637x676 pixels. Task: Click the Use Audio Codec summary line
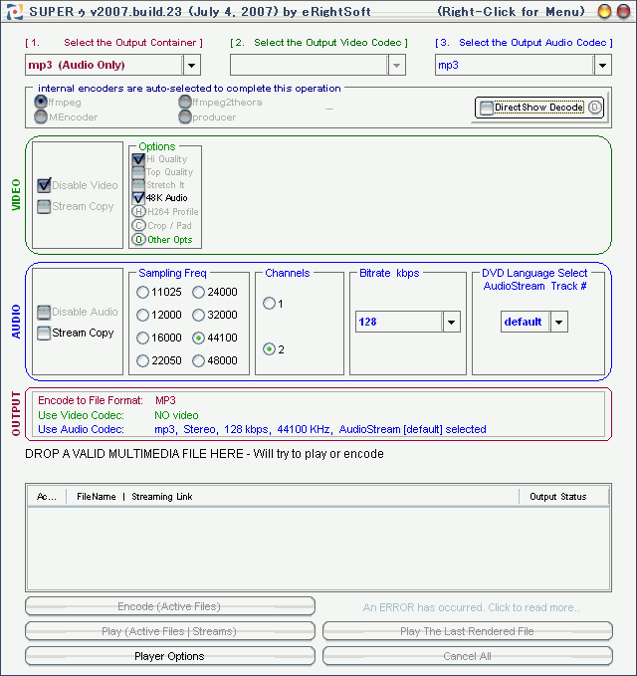262,429
